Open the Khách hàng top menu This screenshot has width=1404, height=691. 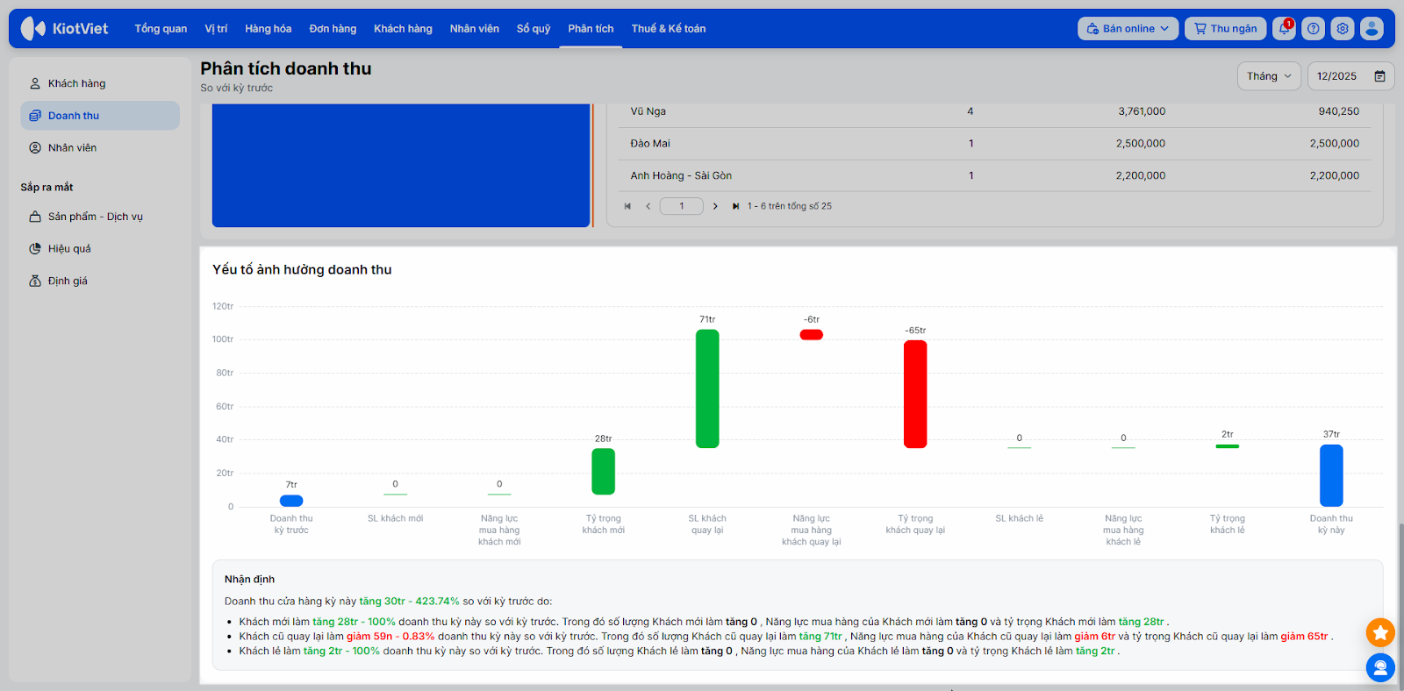pyautogui.click(x=403, y=28)
